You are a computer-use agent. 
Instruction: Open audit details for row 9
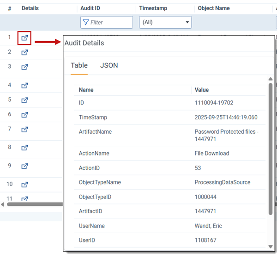24,166
